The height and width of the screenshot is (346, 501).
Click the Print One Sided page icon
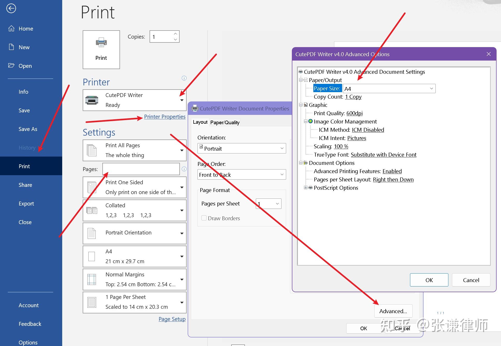(x=92, y=187)
